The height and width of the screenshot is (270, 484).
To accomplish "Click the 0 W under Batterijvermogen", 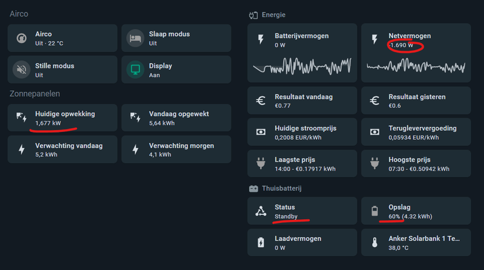I will tap(280, 45).
